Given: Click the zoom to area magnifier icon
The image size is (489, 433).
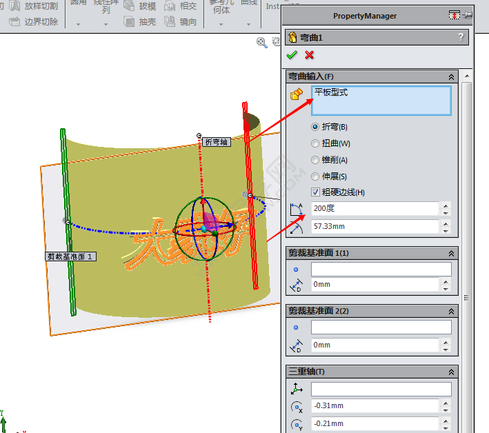Looking at the screenshot, I should coord(261,42).
